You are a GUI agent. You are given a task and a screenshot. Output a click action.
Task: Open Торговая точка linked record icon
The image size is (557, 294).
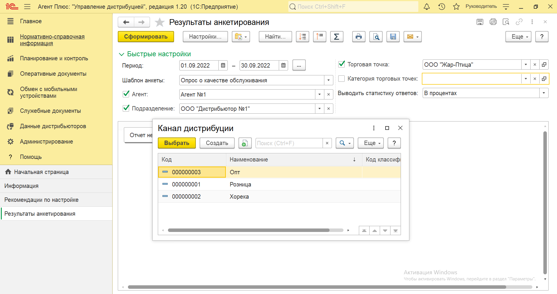544,64
